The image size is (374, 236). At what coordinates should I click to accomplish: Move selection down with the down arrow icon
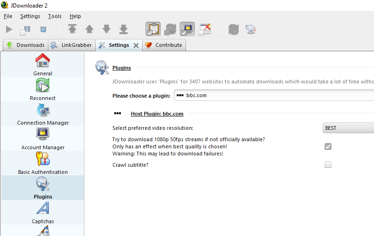click(106, 29)
